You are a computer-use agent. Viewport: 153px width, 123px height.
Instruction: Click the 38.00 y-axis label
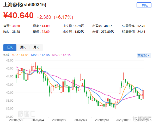pyautogui.click(x=10, y=101)
